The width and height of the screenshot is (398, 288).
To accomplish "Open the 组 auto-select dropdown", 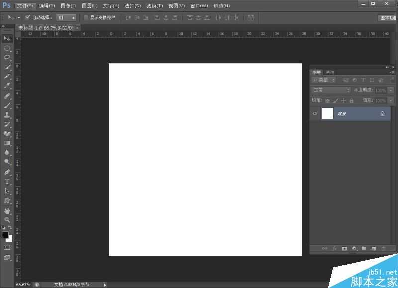I will 66,17.
